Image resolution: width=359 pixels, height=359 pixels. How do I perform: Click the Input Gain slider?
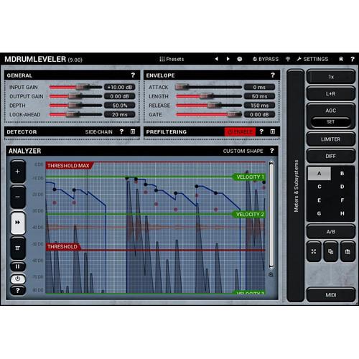coord(75,87)
